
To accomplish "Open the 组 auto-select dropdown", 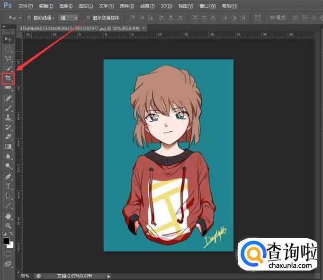I will tap(68, 18).
